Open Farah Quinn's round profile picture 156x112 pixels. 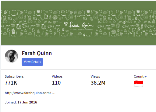(x=11, y=56)
